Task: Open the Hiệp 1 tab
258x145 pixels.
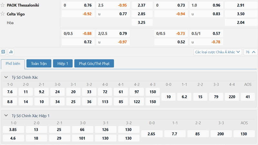Action: [63, 64]
